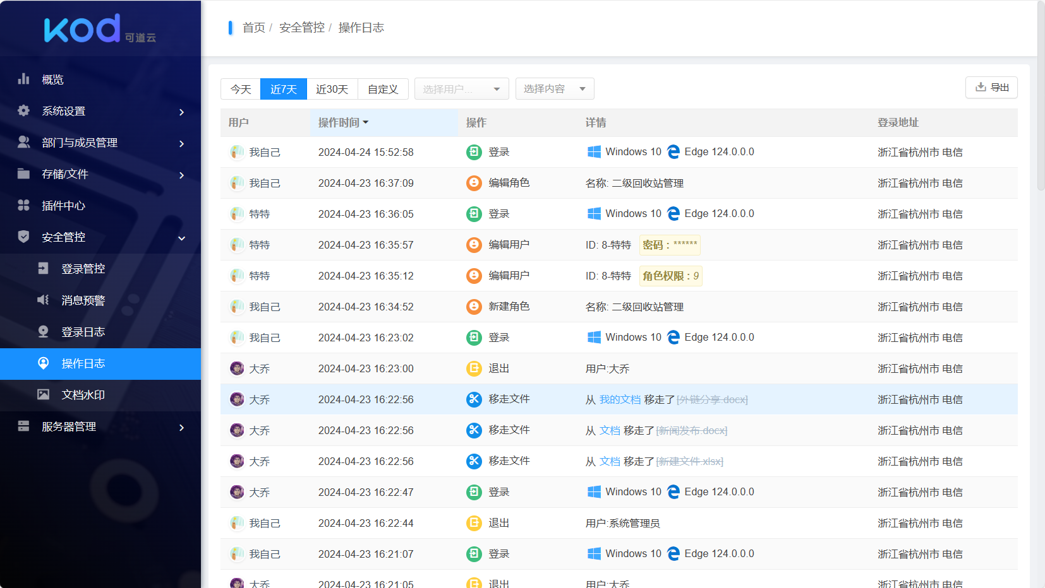Viewport: 1045px width, 588px height.
Task: Click the 登录日志 icon in sidebar
Action: (x=43, y=331)
